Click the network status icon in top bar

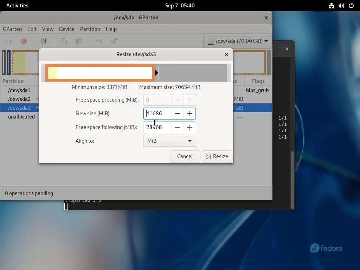point(331,6)
